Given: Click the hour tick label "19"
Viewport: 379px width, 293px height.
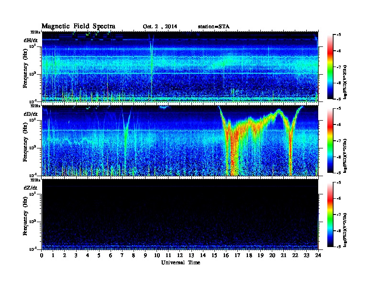Looking at the screenshot, I should click(260, 256).
